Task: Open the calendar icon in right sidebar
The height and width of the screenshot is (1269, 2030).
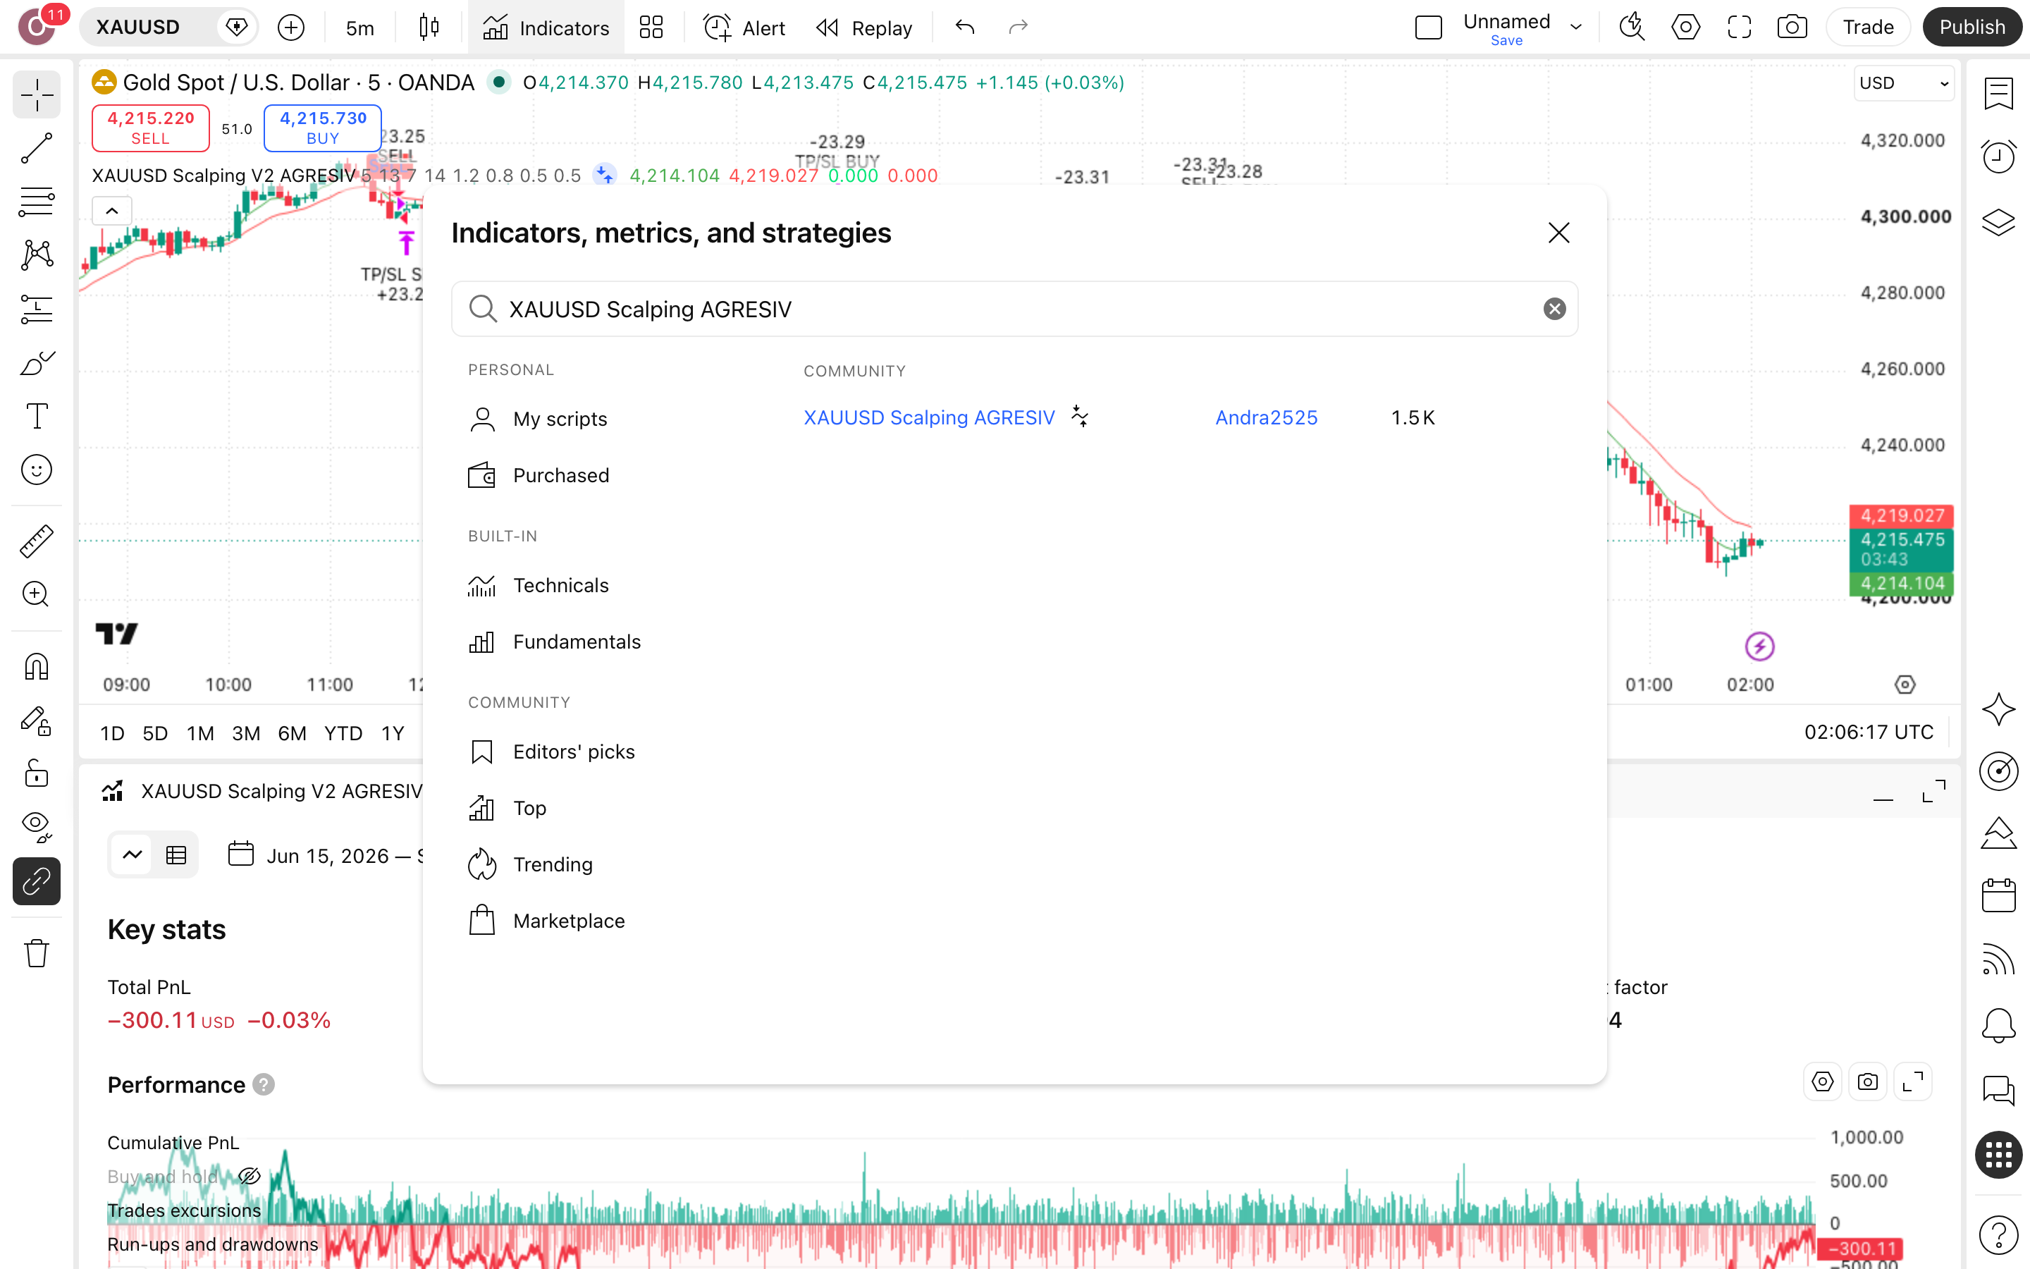Action: 1998,895
